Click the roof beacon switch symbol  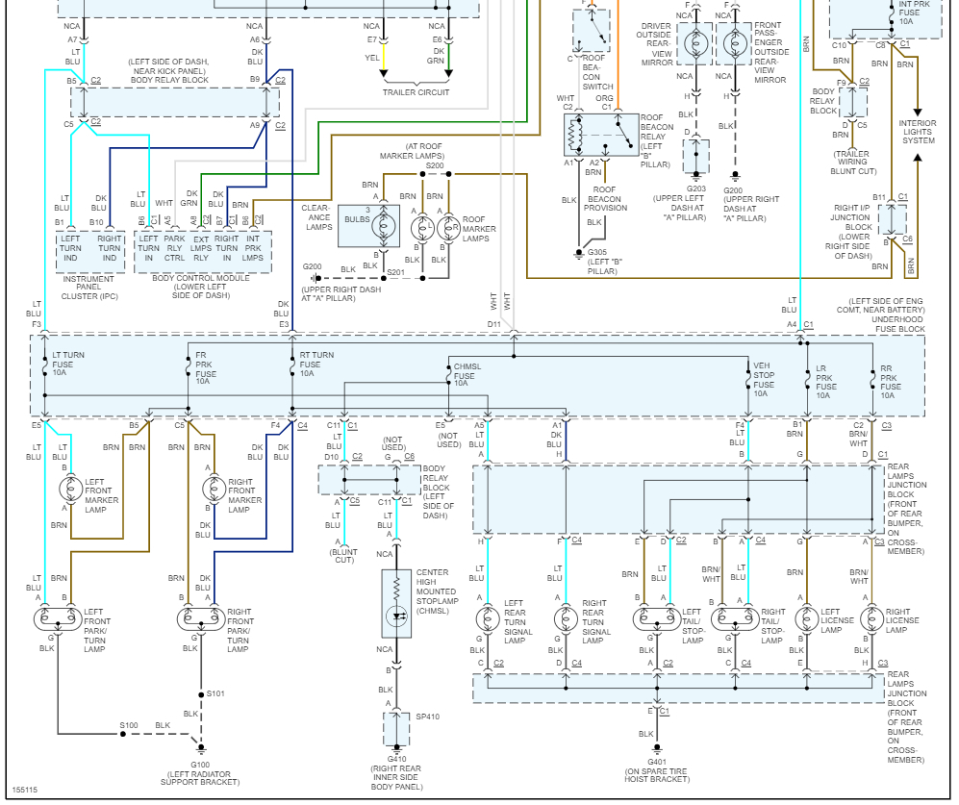point(591,30)
